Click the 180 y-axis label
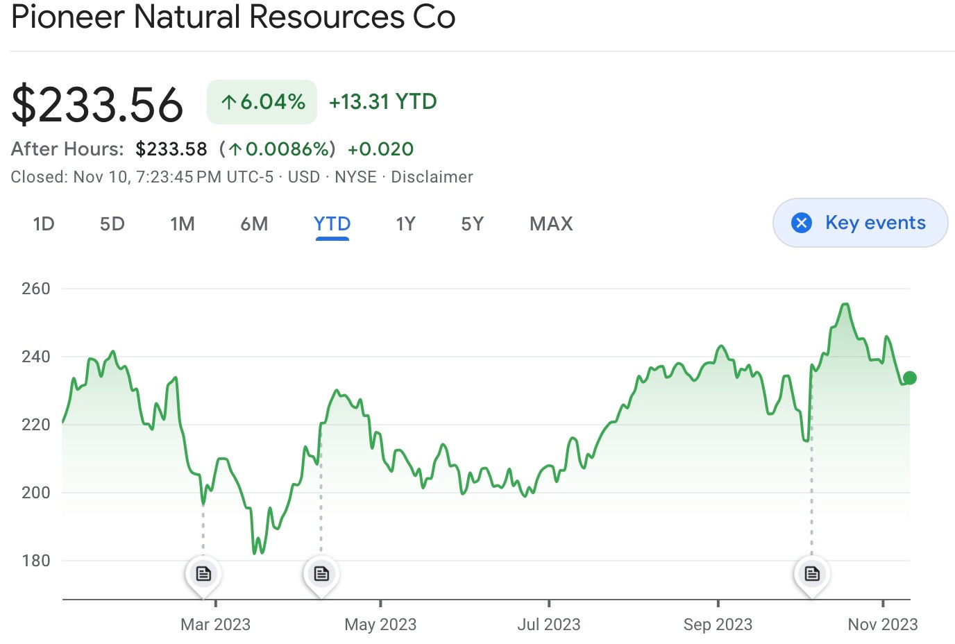 click(36, 561)
